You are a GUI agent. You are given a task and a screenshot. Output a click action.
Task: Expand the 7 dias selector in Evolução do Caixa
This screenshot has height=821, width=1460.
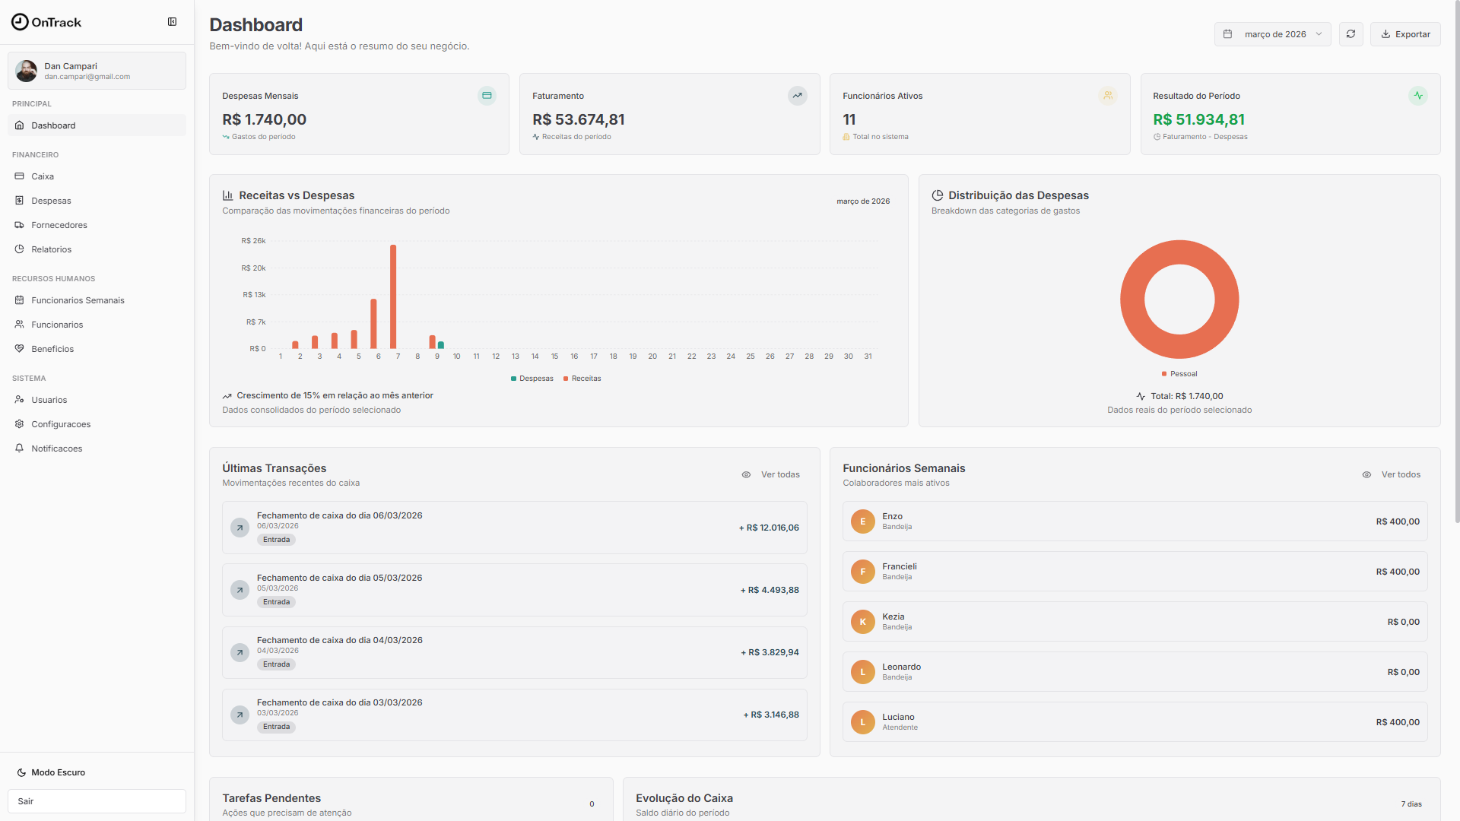(x=1411, y=804)
